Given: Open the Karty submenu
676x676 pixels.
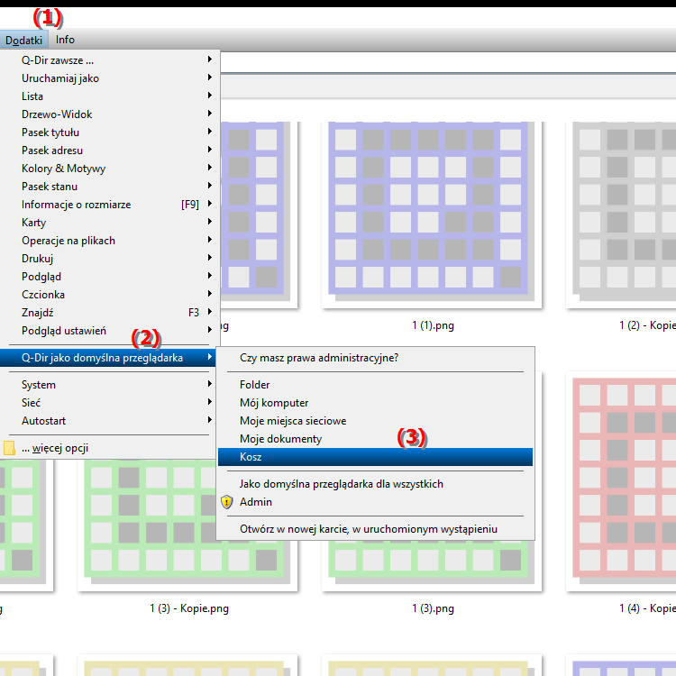Looking at the screenshot, I should (110, 223).
